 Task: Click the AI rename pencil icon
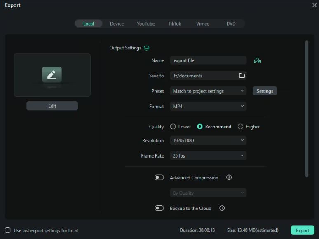(x=257, y=60)
